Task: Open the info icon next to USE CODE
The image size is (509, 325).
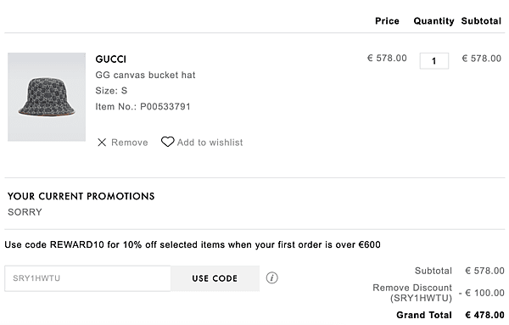Action: pos(272,278)
